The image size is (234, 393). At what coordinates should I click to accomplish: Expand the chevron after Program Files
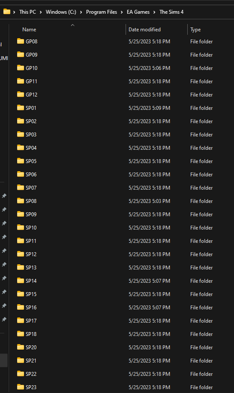point(122,12)
